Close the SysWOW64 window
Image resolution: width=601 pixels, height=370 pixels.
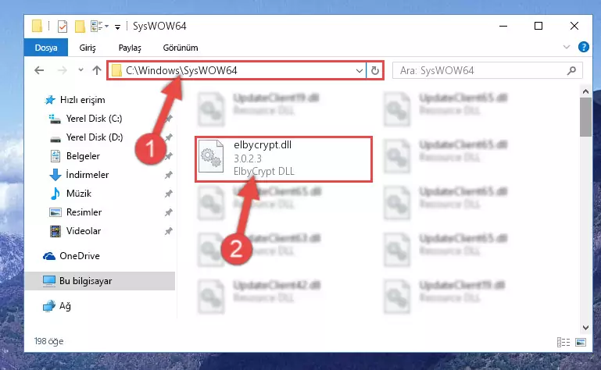[574, 26]
